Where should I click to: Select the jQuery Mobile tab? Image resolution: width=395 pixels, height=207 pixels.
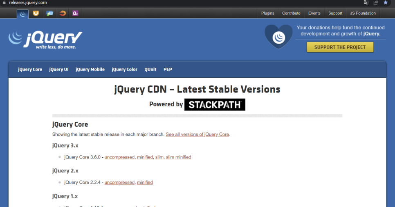click(90, 70)
